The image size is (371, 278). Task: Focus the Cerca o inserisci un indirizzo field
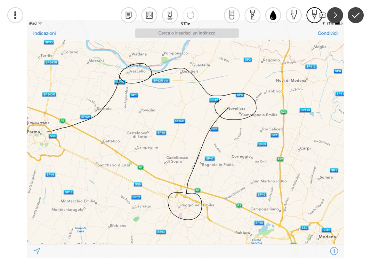[x=187, y=33]
